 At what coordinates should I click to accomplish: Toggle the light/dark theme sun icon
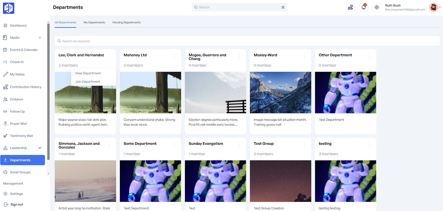[377, 7]
